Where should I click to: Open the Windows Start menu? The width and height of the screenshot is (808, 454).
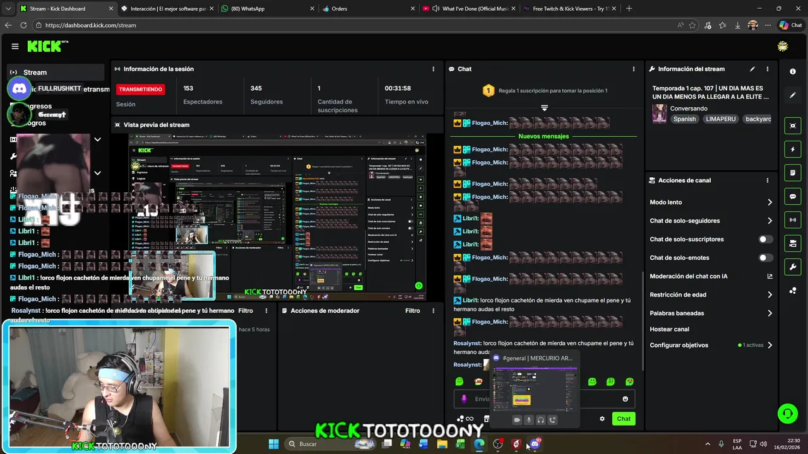[273, 444]
